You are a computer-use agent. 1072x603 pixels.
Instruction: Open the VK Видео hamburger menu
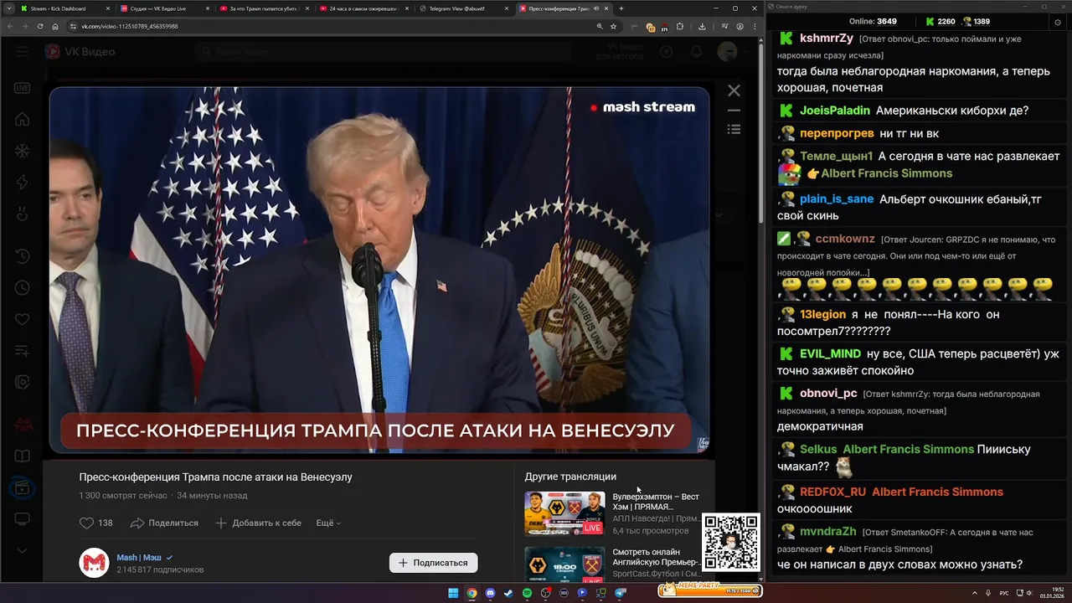tap(22, 52)
